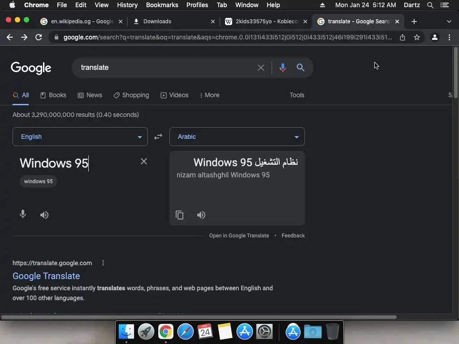Screen dimensions: 459x344
Task: Show the tab search dropdown arrow
Action: coord(449,21)
